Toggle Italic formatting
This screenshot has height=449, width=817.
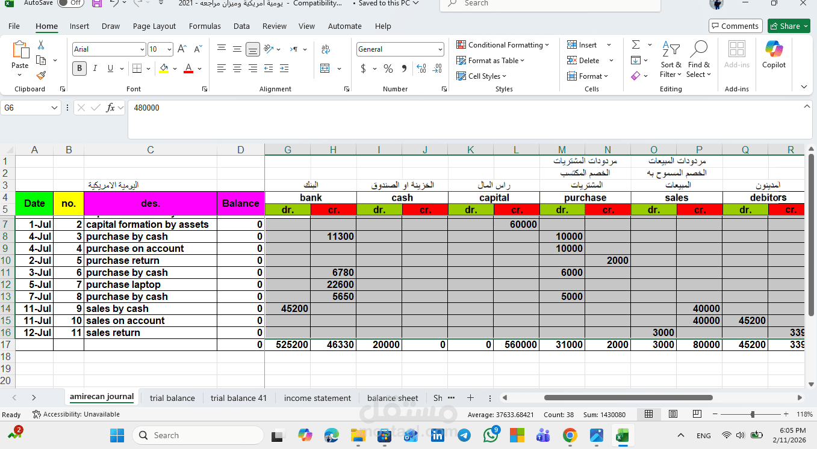95,69
